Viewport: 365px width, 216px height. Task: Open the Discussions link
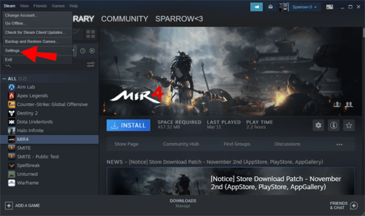(x=287, y=144)
